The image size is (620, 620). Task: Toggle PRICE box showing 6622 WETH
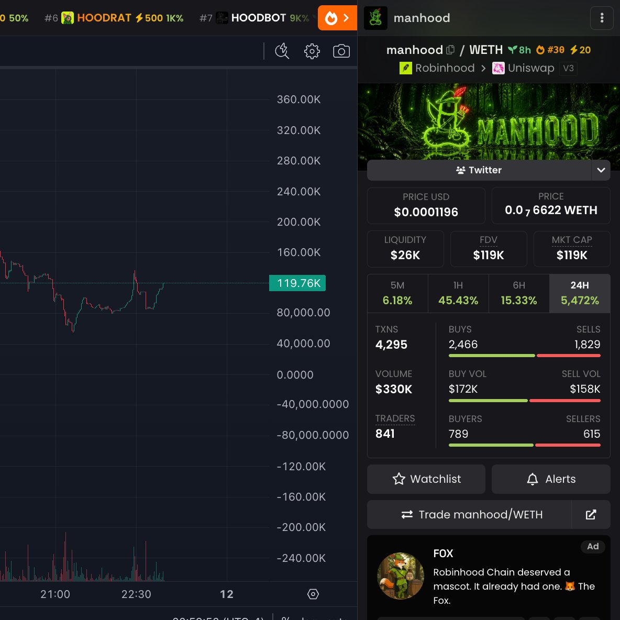point(551,206)
